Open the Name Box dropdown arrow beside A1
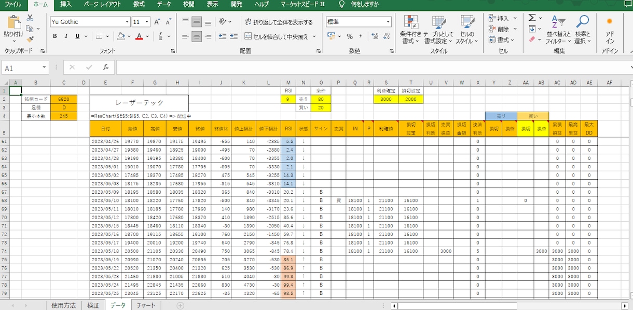This screenshot has width=633, height=310. (45, 68)
